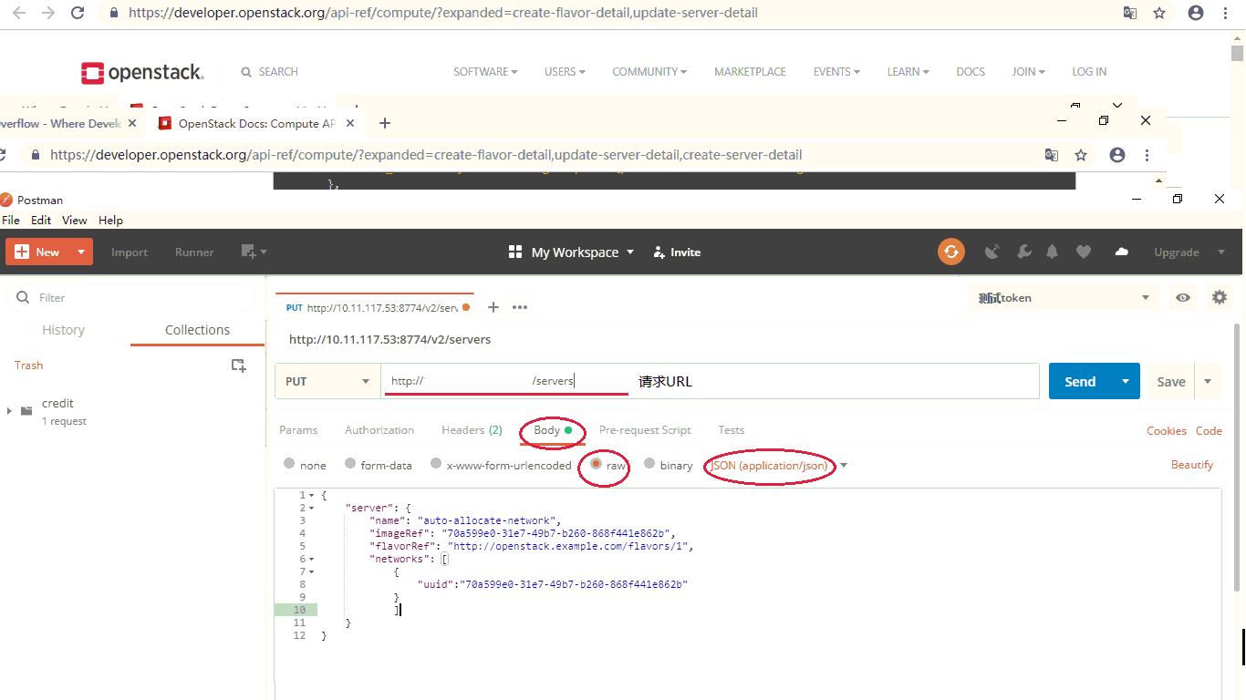Click the My Workspace grid icon
1246x700 pixels.
515,252
